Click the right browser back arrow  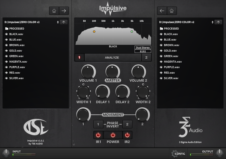[x=162, y=11]
